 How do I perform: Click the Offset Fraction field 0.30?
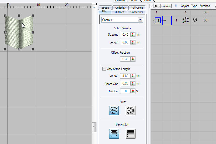click(125, 59)
